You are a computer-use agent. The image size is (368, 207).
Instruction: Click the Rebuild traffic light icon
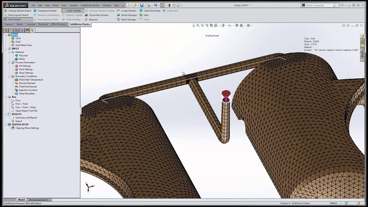tap(169, 5)
